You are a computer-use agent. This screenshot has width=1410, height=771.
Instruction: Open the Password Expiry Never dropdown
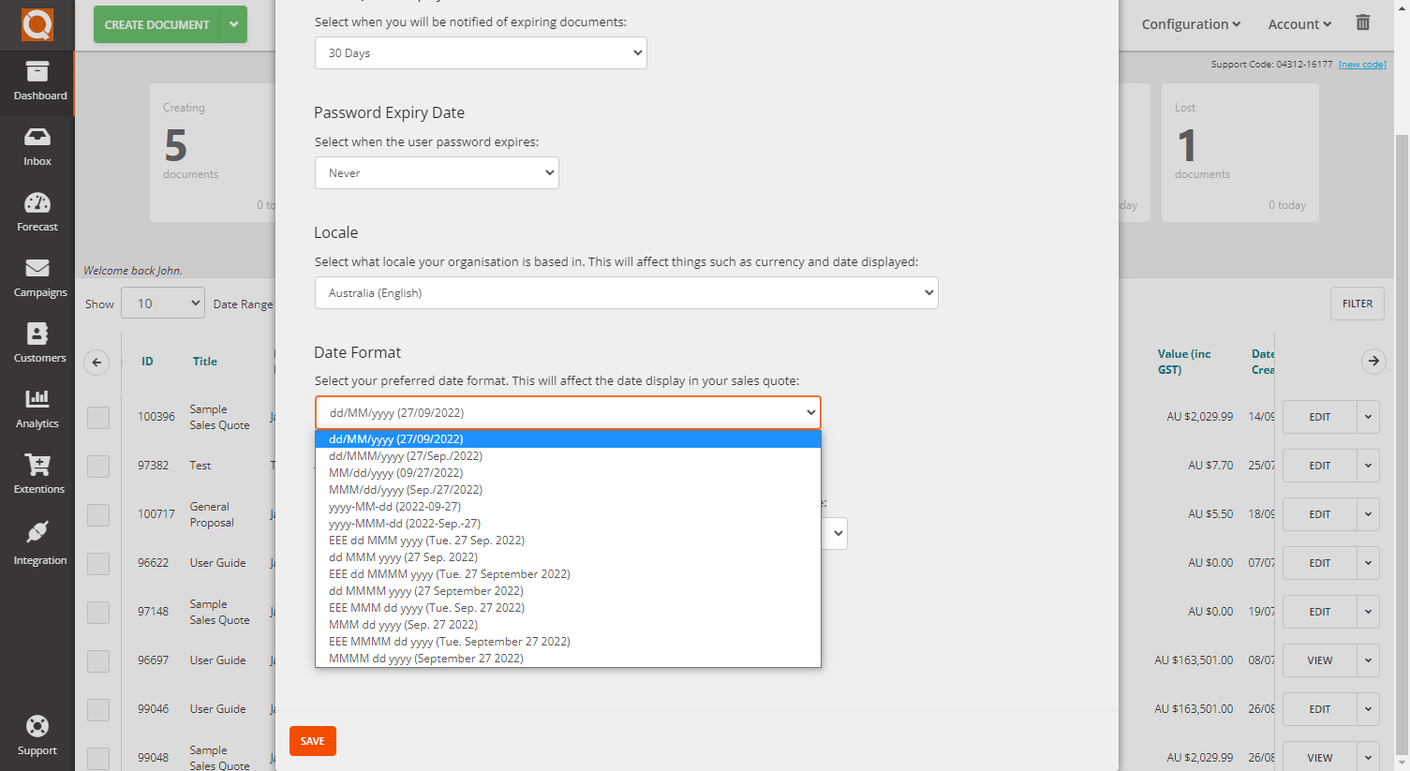click(x=437, y=173)
